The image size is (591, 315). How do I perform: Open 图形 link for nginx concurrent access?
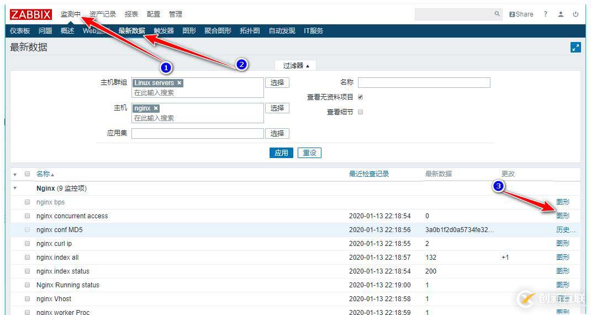pos(563,216)
